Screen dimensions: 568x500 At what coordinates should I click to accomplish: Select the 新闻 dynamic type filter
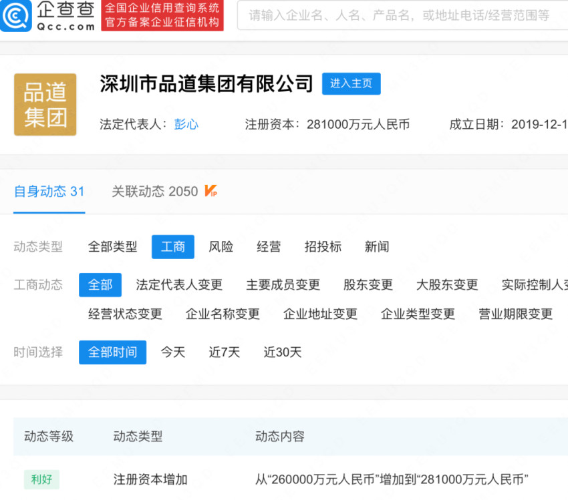tap(378, 246)
